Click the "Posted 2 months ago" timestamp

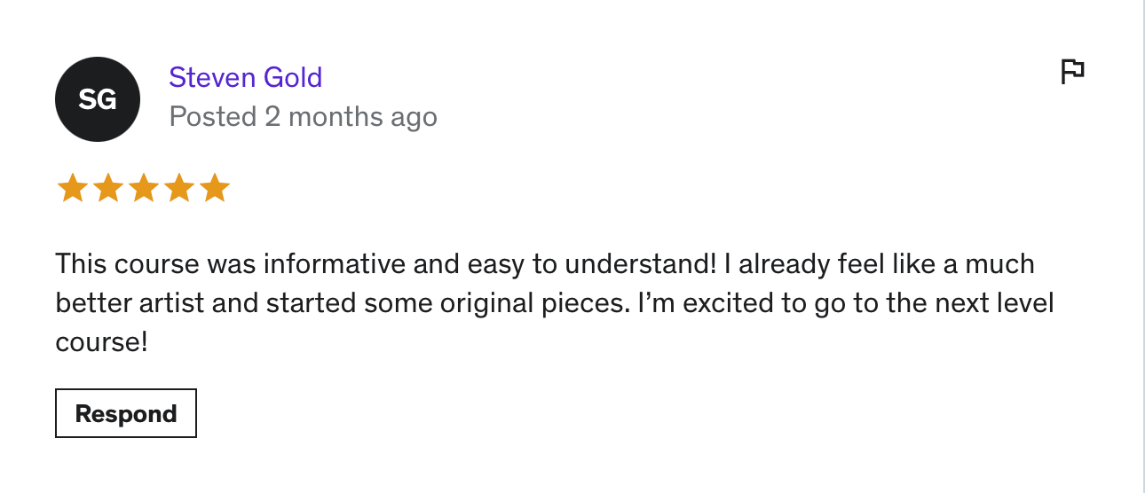pyautogui.click(x=303, y=117)
